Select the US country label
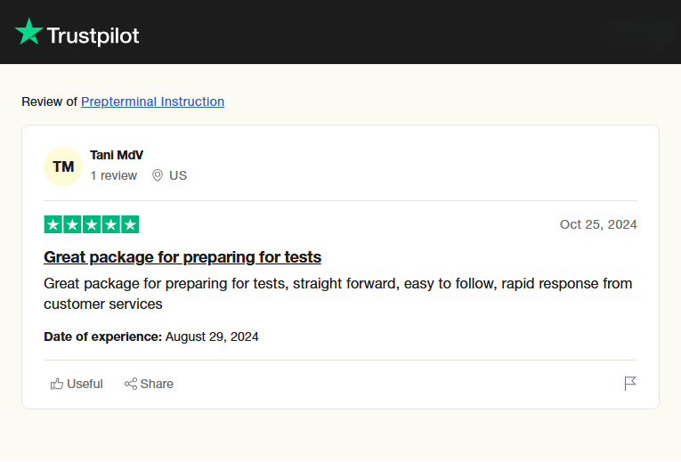 pos(178,175)
